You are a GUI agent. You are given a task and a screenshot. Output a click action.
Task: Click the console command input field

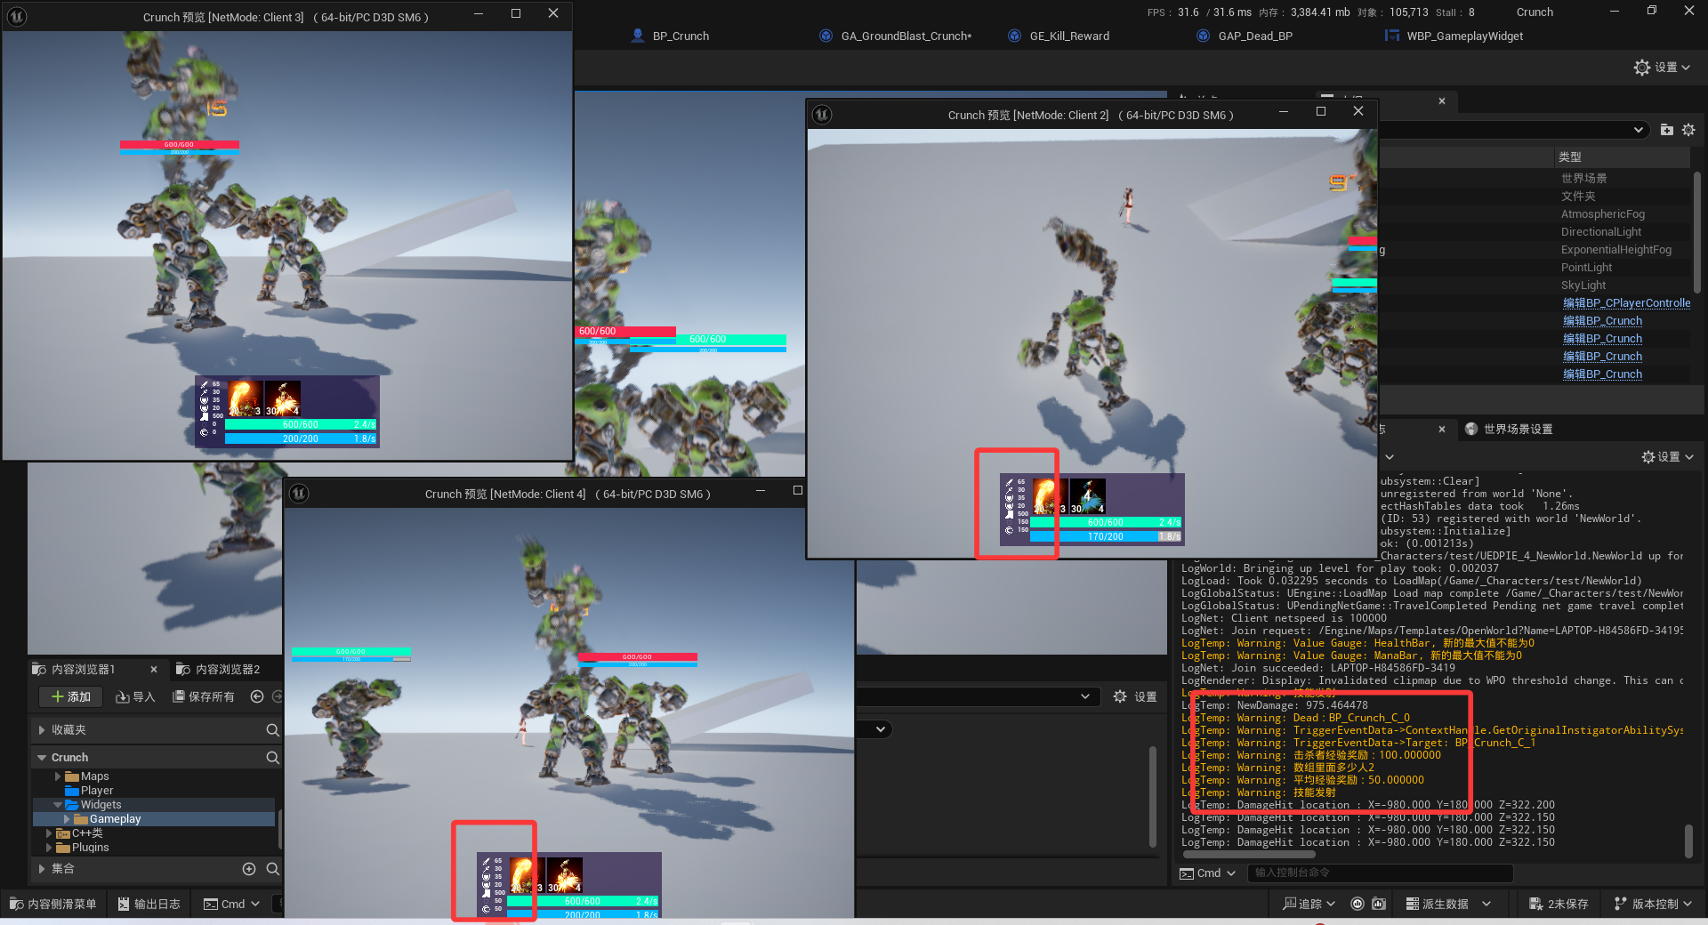tap(1380, 873)
